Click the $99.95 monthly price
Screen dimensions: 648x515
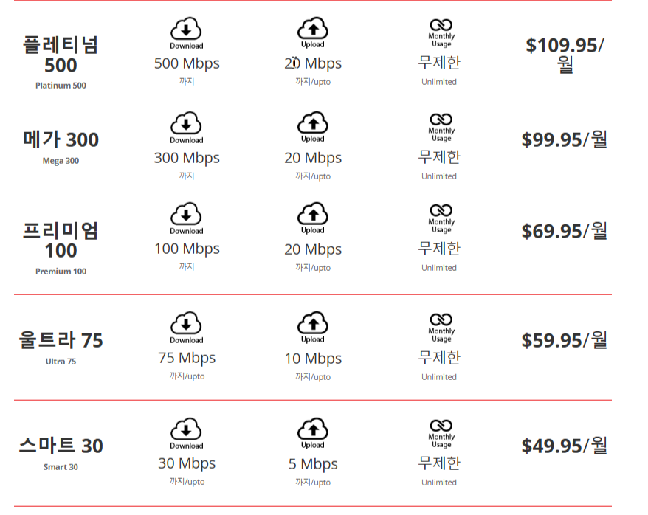[x=565, y=139]
